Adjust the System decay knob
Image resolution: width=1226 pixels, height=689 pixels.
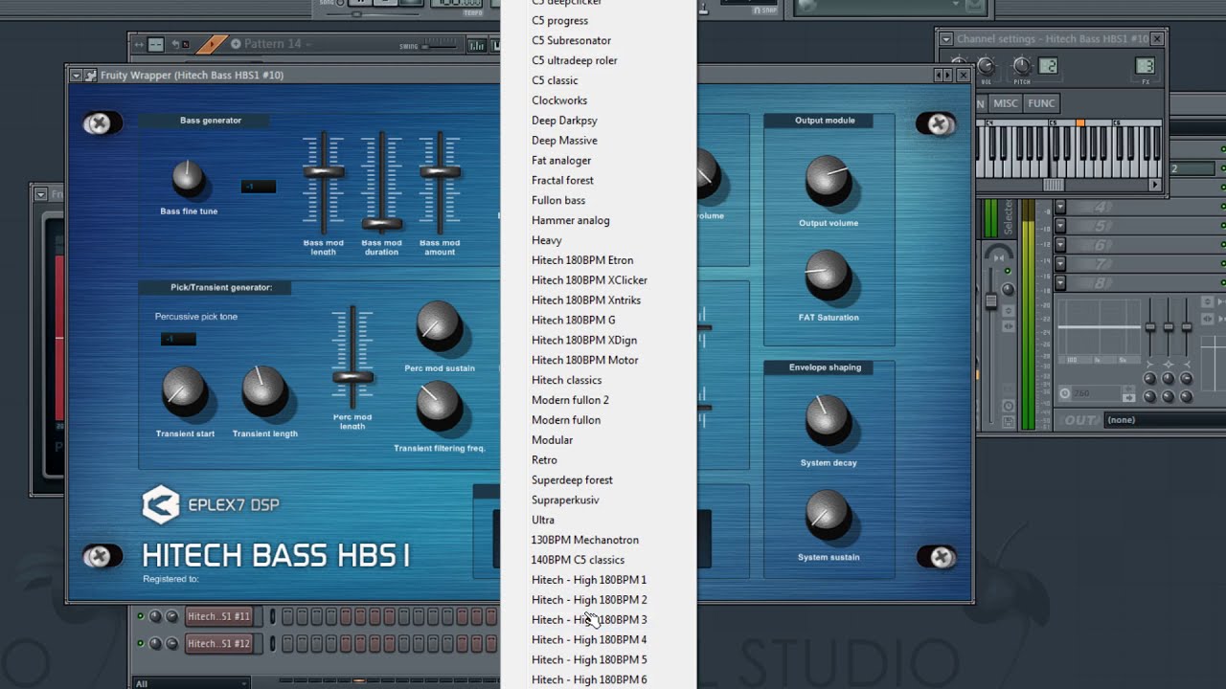pyautogui.click(x=828, y=417)
